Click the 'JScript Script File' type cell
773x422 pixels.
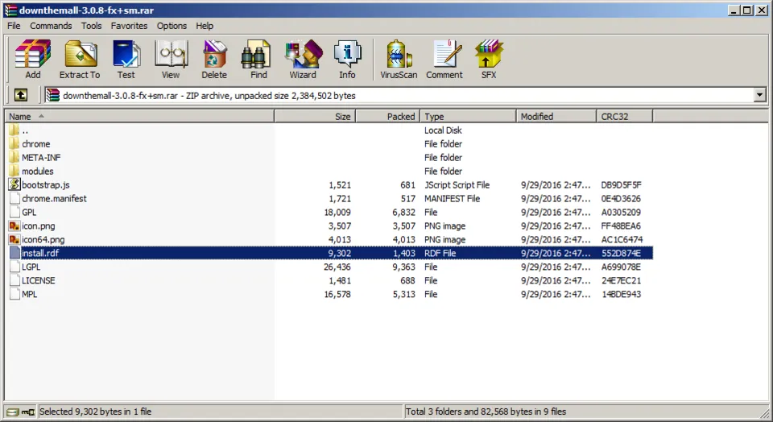click(457, 185)
